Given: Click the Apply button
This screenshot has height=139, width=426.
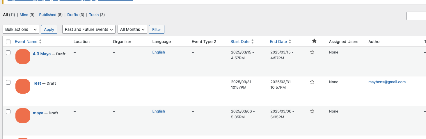Looking at the screenshot, I should (49, 29).
